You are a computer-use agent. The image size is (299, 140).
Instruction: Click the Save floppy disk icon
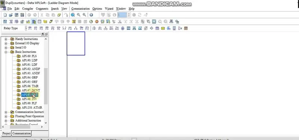pos(16,15)
